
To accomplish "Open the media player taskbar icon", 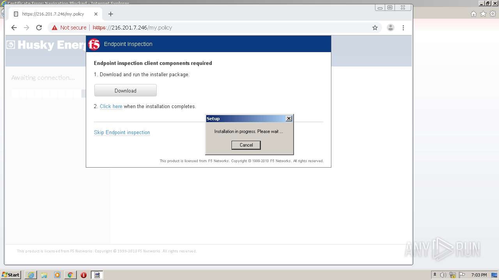I will (57, 275).
